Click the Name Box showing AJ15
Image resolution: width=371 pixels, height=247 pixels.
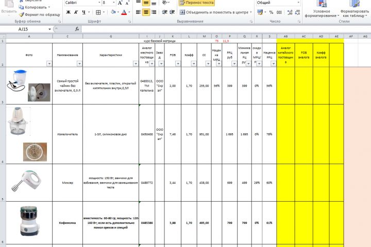24,29
